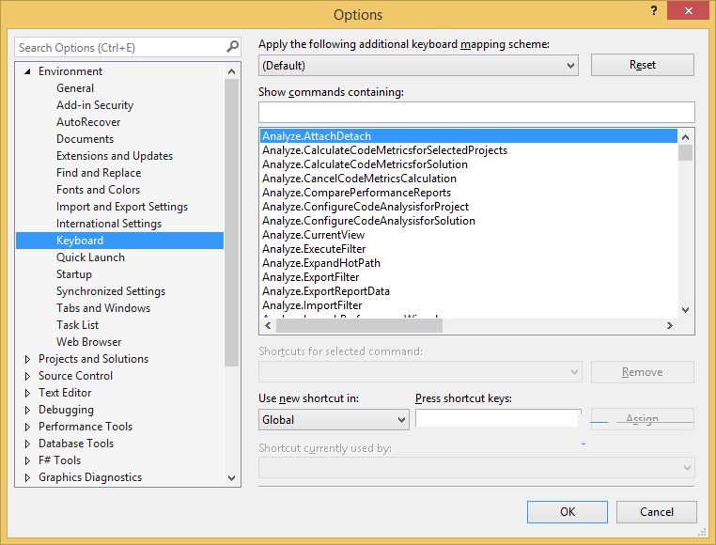Click the options tree scroll up arrow
This screenshot has height=545, width=716.
pos(231,71)
